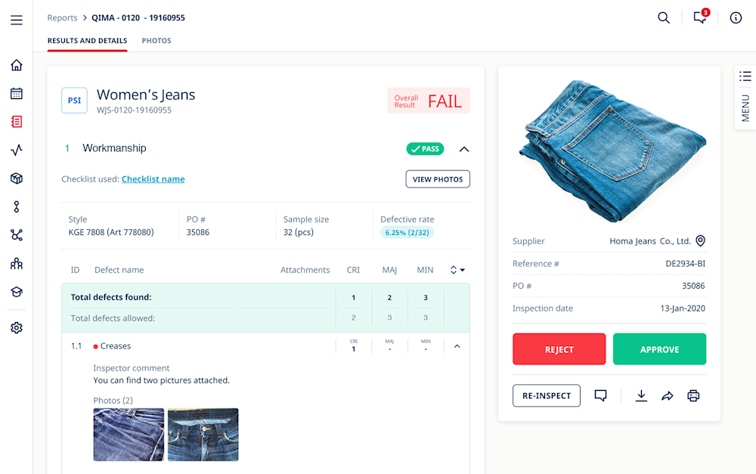
Task: Click the sample size value 32 (pcs)
Action: pyautogui.click(x=299, y=232)
